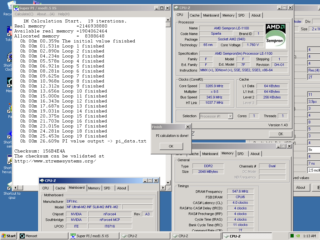Activate Memset taskbar button
This screenshot has height=240, width=320.
(43, 236)
